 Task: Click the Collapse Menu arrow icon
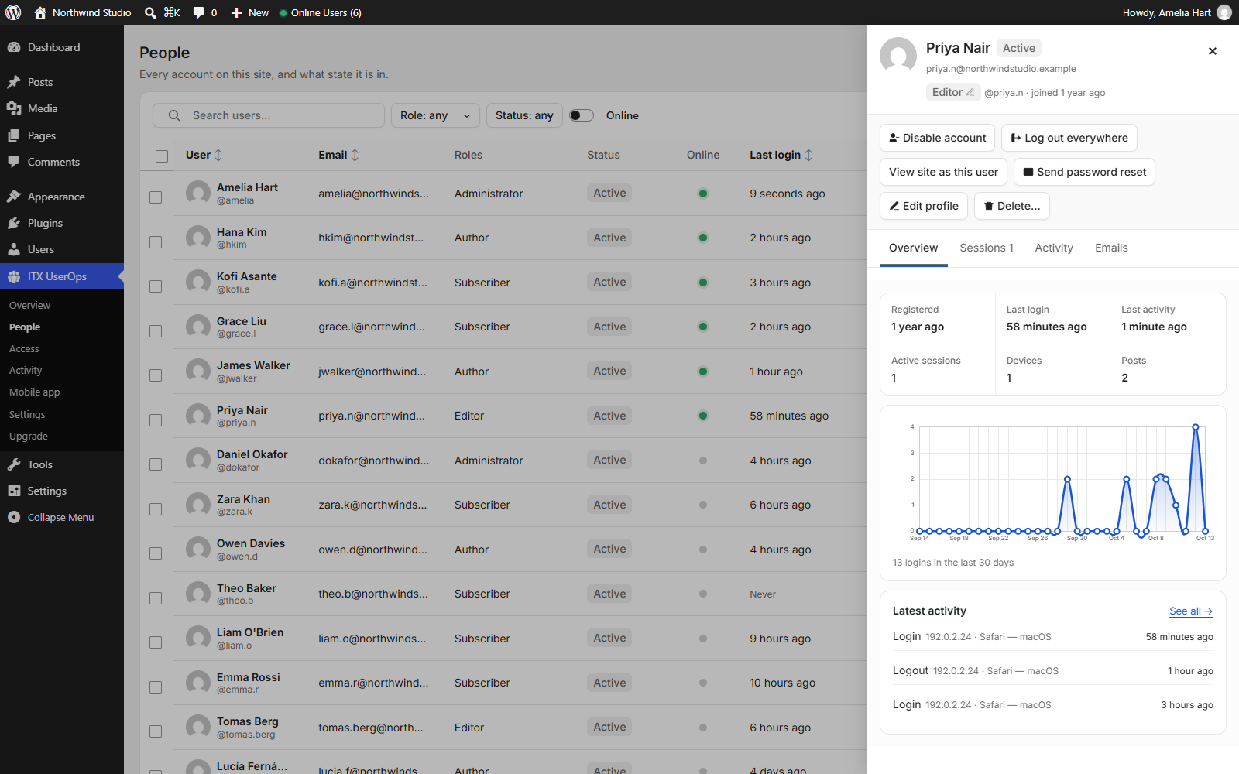click(x=14, y=517)
